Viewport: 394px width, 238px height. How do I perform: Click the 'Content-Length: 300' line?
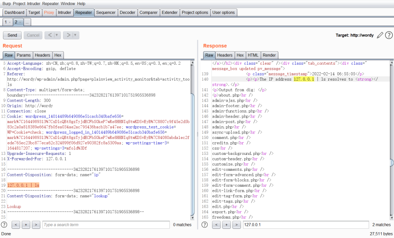coord(29,101)
